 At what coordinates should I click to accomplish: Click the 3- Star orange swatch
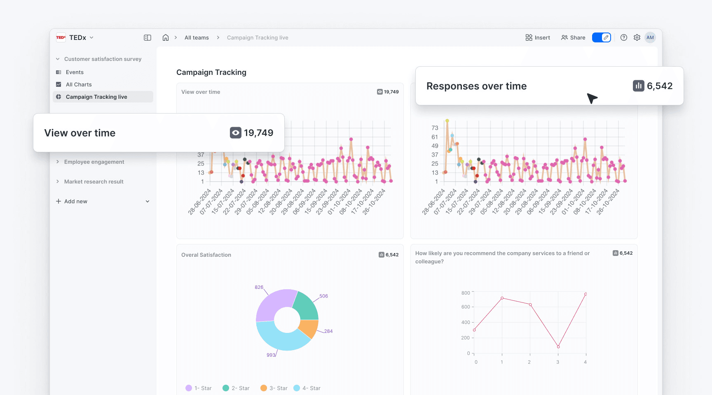tap(264, 388)
